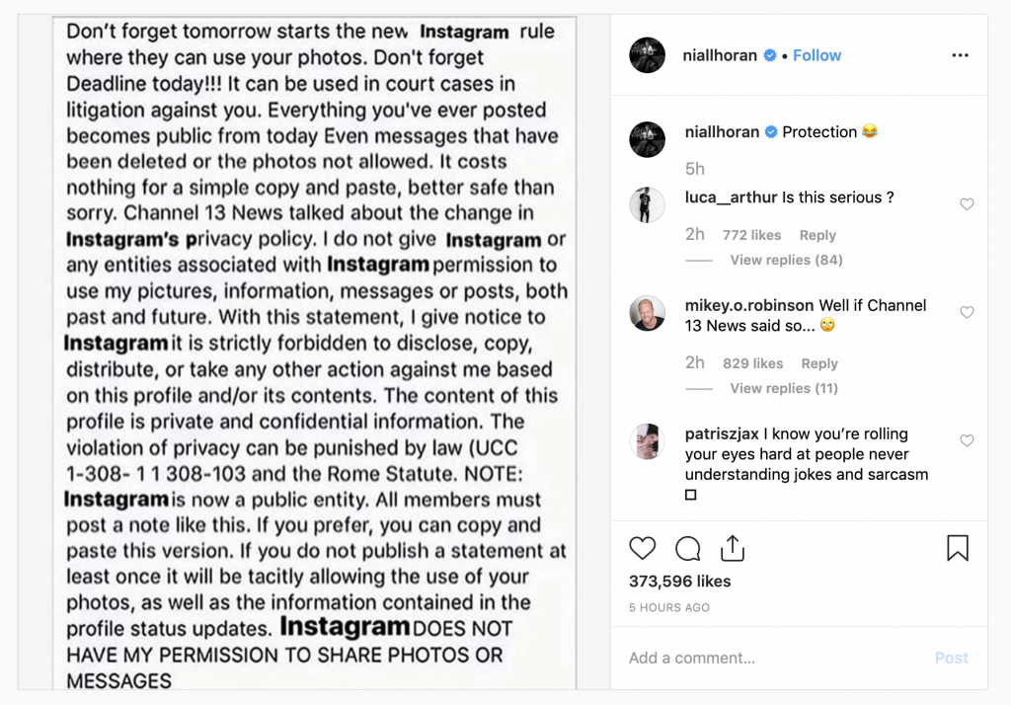Viewport: 1011px width, 705px height.
Task: Open the three-dot more options menu
Action: click(960, 55)
